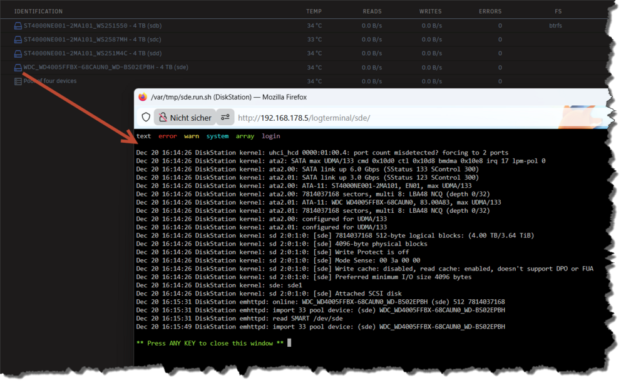
Task: Click the btrfs filesystem value for sdb
Action: (555, 26)
